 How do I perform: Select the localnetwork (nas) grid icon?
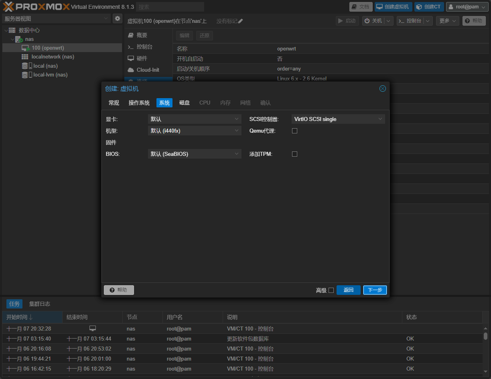click(x=25, y=57)
